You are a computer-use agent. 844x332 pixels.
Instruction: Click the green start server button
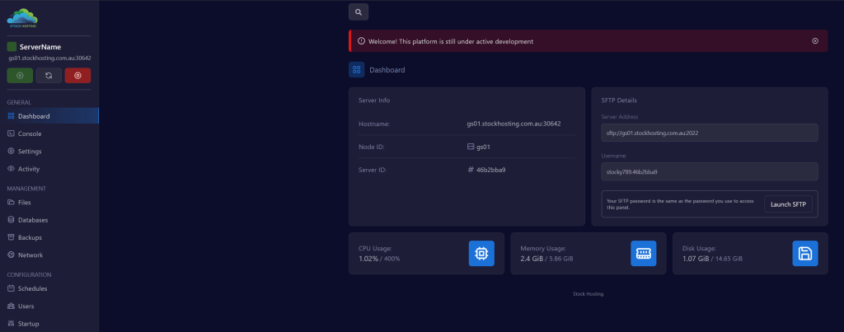point(20,76)
